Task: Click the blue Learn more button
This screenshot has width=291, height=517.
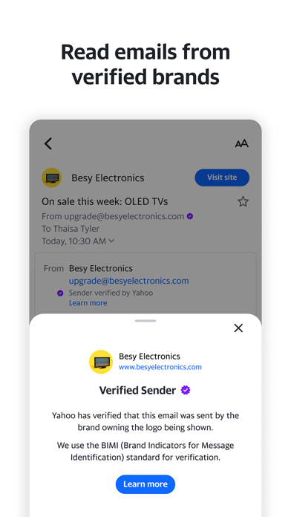Action: pyautogui.click(x=145, y=484)
